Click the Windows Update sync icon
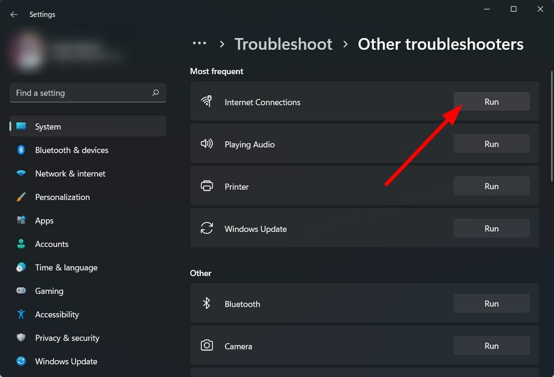554x377 pixels. (207, 228)
